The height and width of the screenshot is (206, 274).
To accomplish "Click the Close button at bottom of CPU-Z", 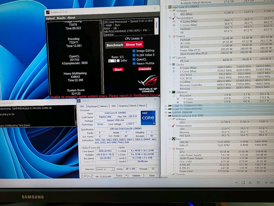I will 152,175.
